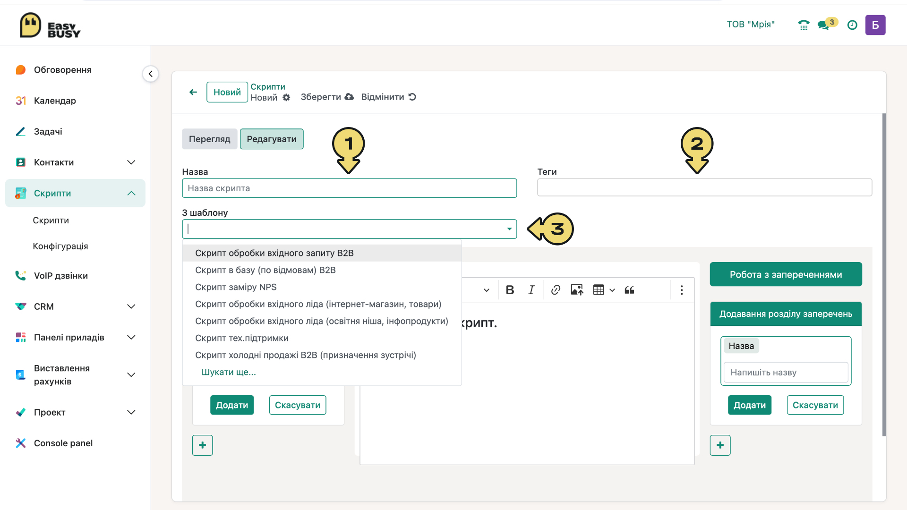
Task: Insert a table using the table icon
Action: tap(599, 290)
